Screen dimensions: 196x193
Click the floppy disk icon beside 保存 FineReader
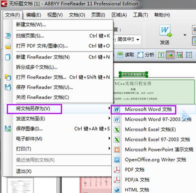coord(8,87)
